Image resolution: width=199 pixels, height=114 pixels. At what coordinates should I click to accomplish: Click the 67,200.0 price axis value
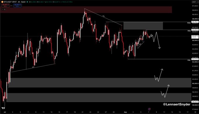(195, 6)
